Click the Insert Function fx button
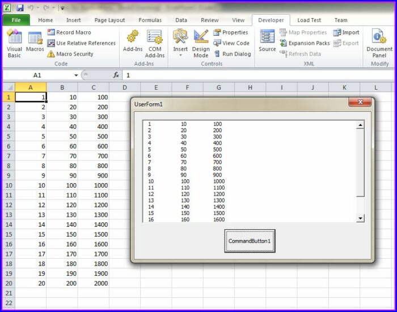Image resolution: width=397 pixels, height=312 pixels. (x=116, y=75)
